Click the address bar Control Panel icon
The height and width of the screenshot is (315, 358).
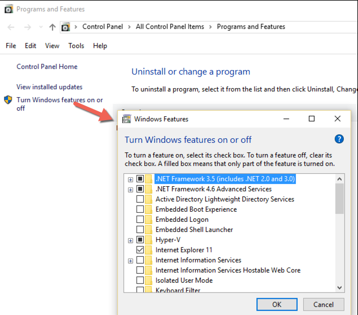[66, 27]
